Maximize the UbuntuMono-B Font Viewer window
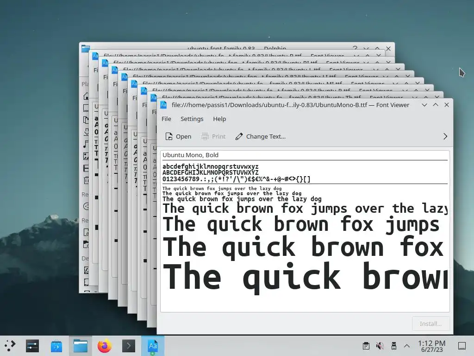This screenshot has width=474, height=356. (436, 105)
